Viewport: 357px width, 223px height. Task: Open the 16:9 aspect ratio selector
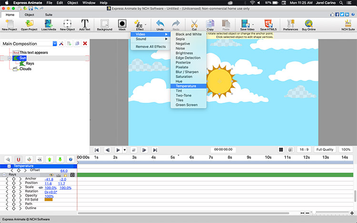[x=304, y=150]
